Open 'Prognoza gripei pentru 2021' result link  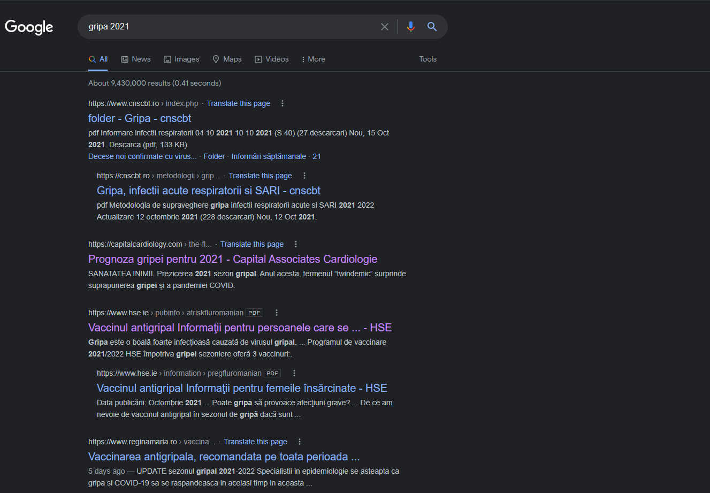click(x=233, y=259)
